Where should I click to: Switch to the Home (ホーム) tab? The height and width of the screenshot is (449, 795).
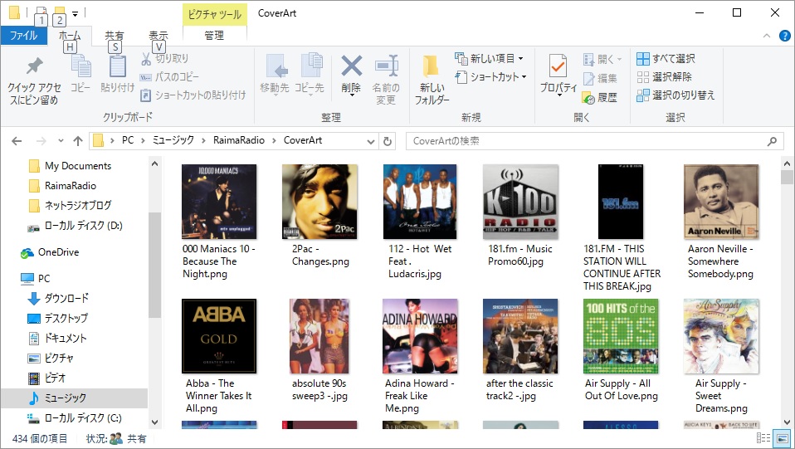[x=70, y=36]
